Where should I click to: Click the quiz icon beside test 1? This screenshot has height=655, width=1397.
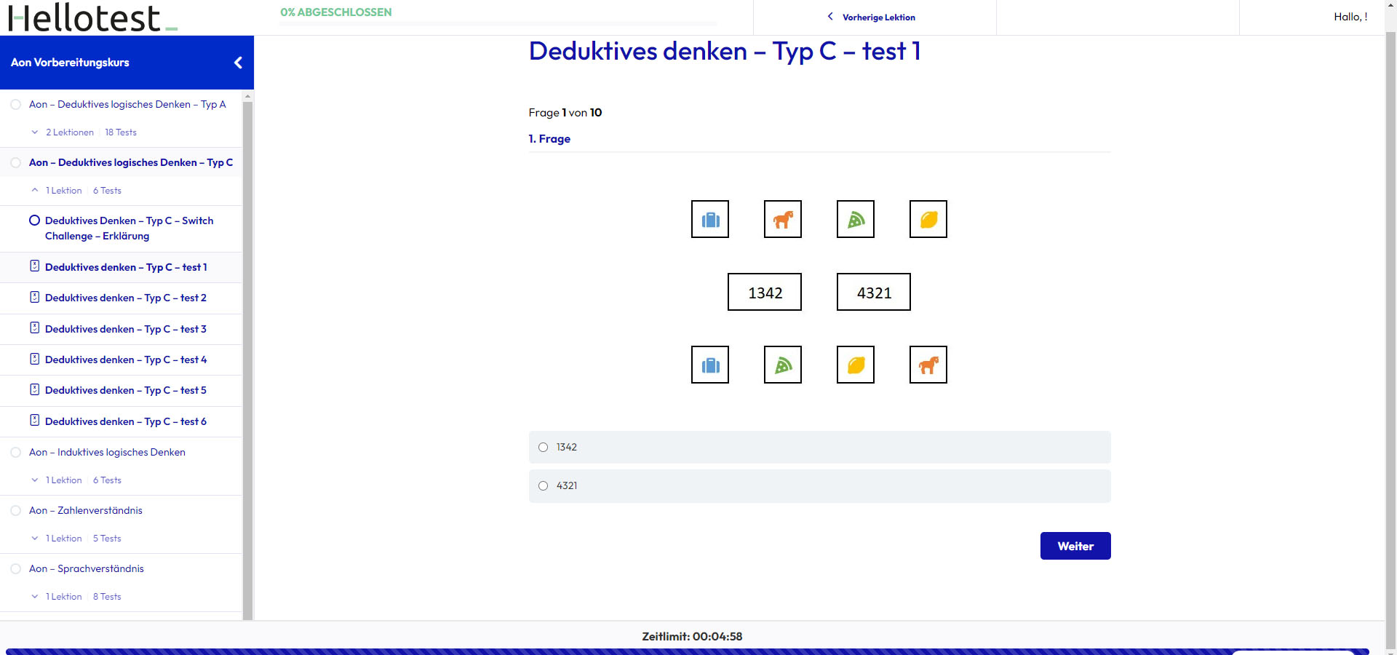click(x=34, y=266)
